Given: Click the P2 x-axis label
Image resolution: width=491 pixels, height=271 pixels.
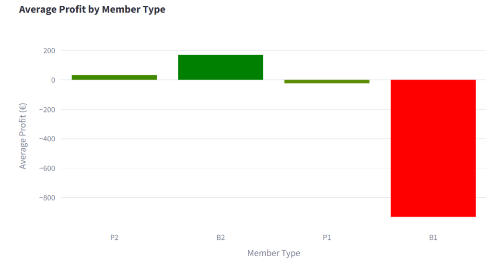Looking at the screenshot, I should click(x=114, y=237).
